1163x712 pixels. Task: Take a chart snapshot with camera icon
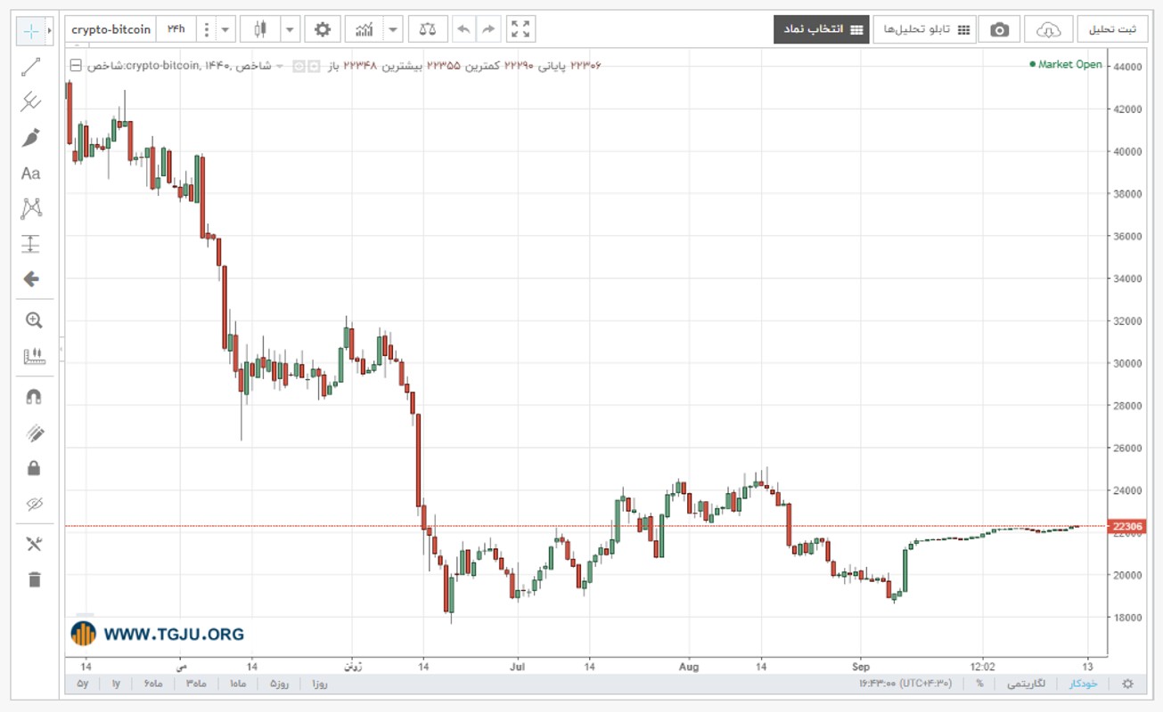point(999,29)
